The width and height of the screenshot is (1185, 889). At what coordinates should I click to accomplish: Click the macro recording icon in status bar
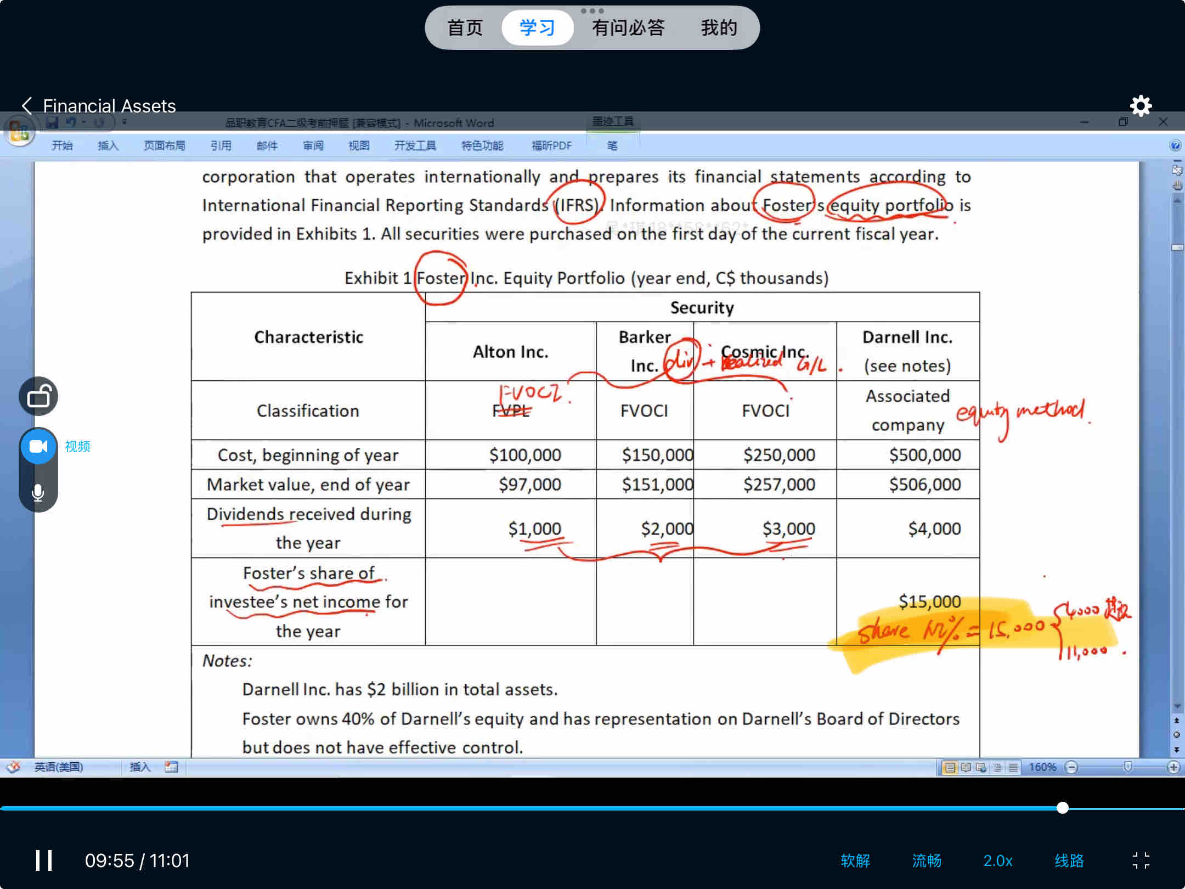(171, 767)
